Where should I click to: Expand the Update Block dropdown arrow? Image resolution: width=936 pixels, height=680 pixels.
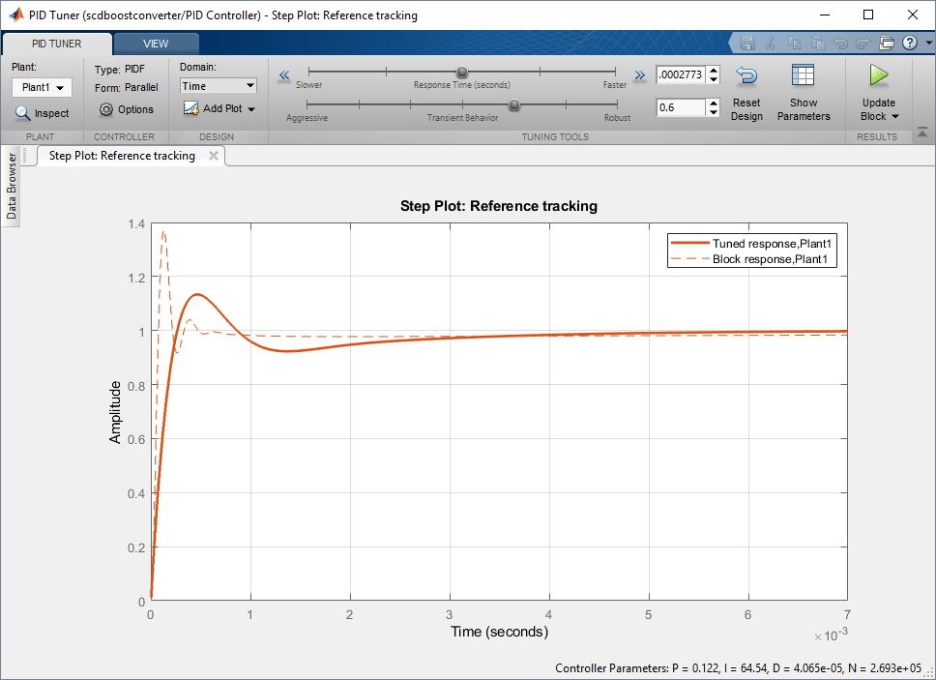click(895, 117)
